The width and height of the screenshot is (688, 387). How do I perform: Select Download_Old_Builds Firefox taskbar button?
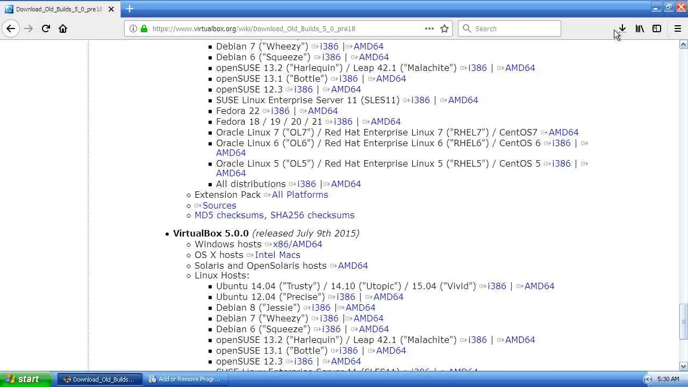pyautogui.click(x=100, y=379)
